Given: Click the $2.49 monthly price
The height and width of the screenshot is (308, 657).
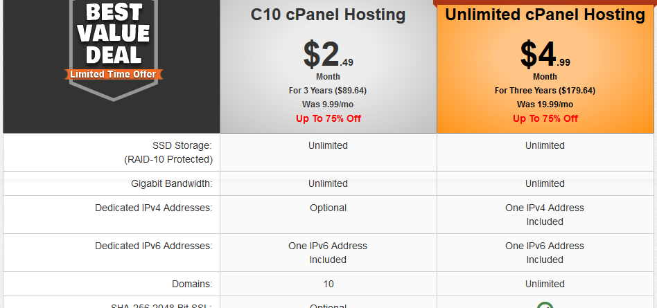Looking at the screenshot, I should 328,55.
